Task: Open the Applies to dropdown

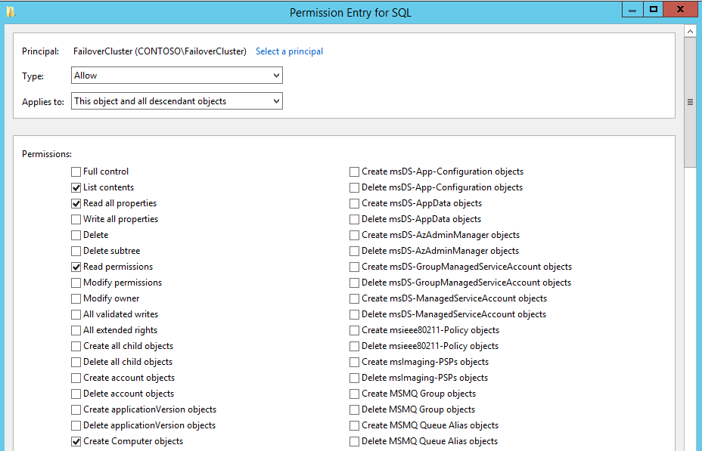Action: coord(177,101)
